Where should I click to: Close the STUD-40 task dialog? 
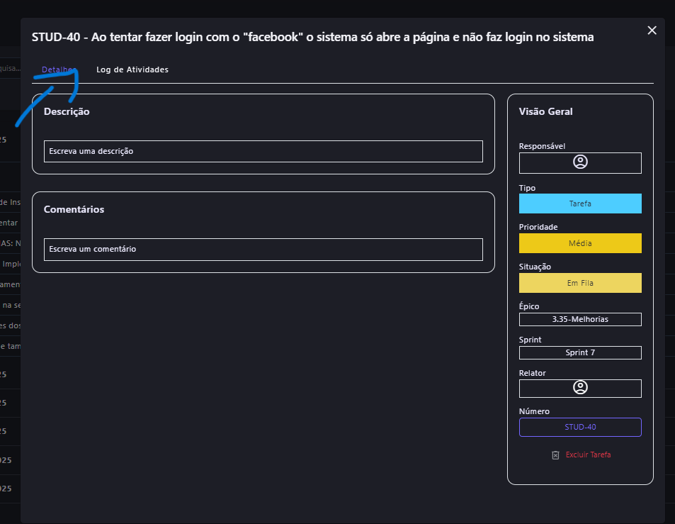pyautogui.click(x=652, y=30)
